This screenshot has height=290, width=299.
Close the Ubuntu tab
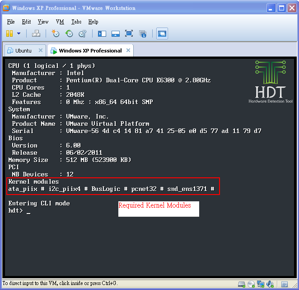(41, 50)
